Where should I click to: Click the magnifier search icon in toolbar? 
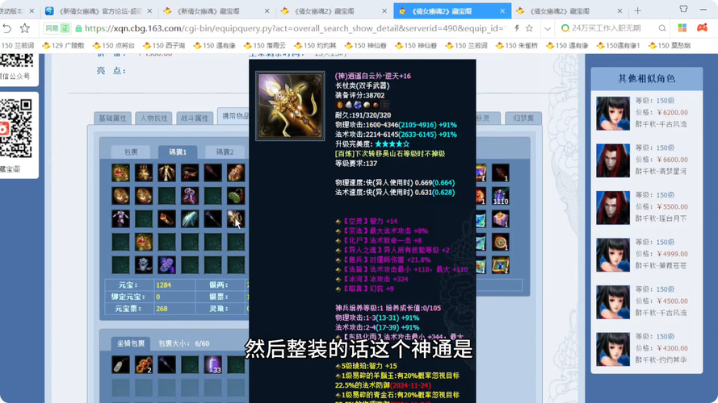pos(662,28)
